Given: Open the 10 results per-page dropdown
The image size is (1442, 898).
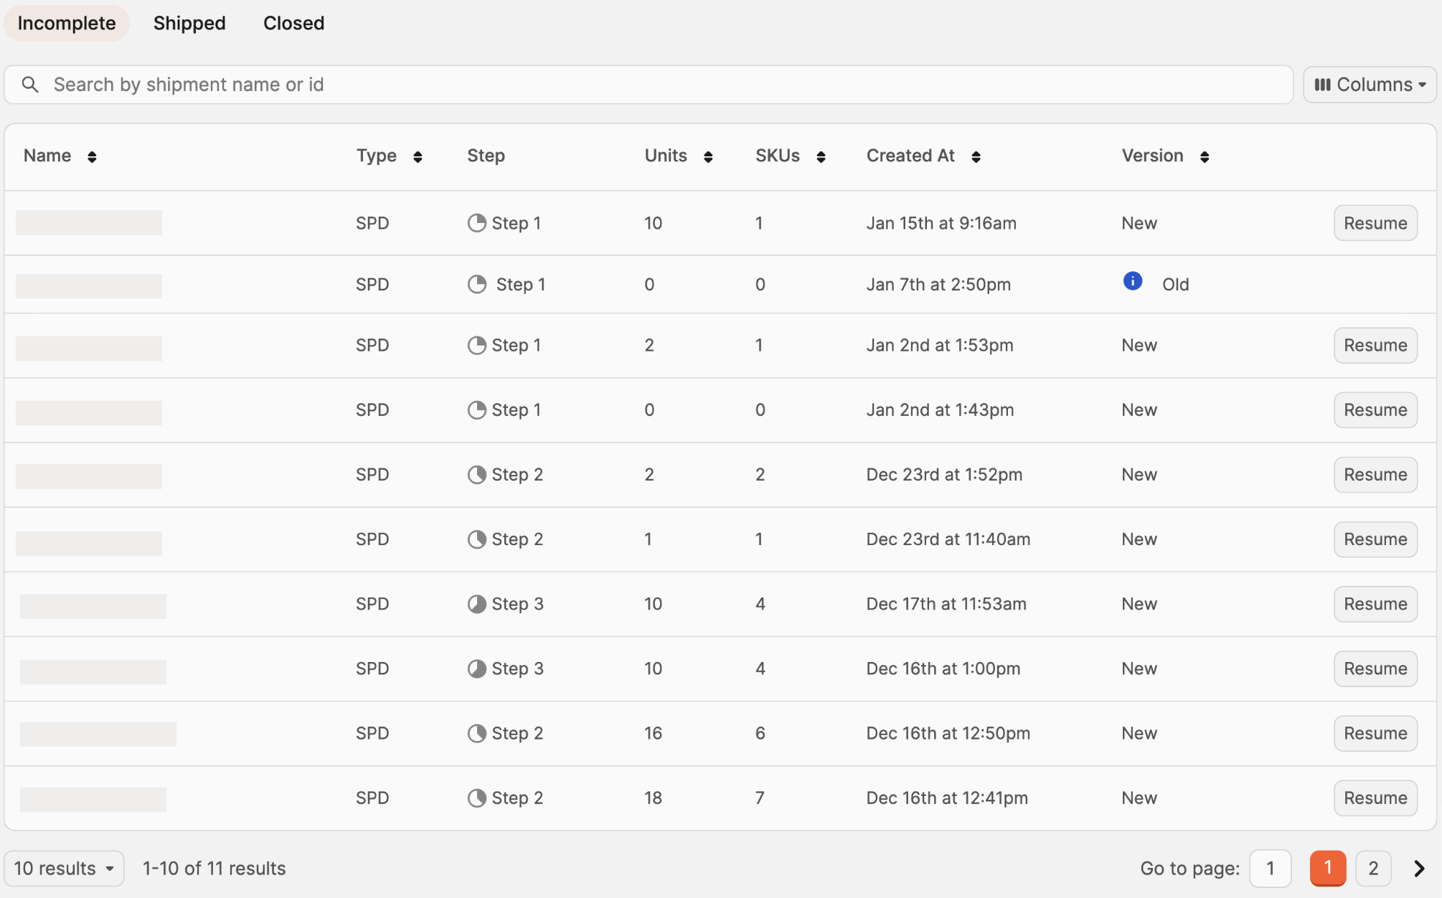Looking at the screenshot, I should (64, 869).
